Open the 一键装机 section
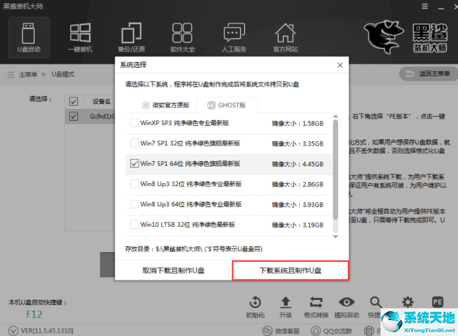The image size is (458, 336). [x=80, y=37]
